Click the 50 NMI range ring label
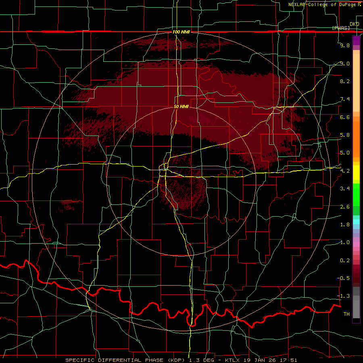This screenshot has width=363, height=363. [x=181, y=106]
